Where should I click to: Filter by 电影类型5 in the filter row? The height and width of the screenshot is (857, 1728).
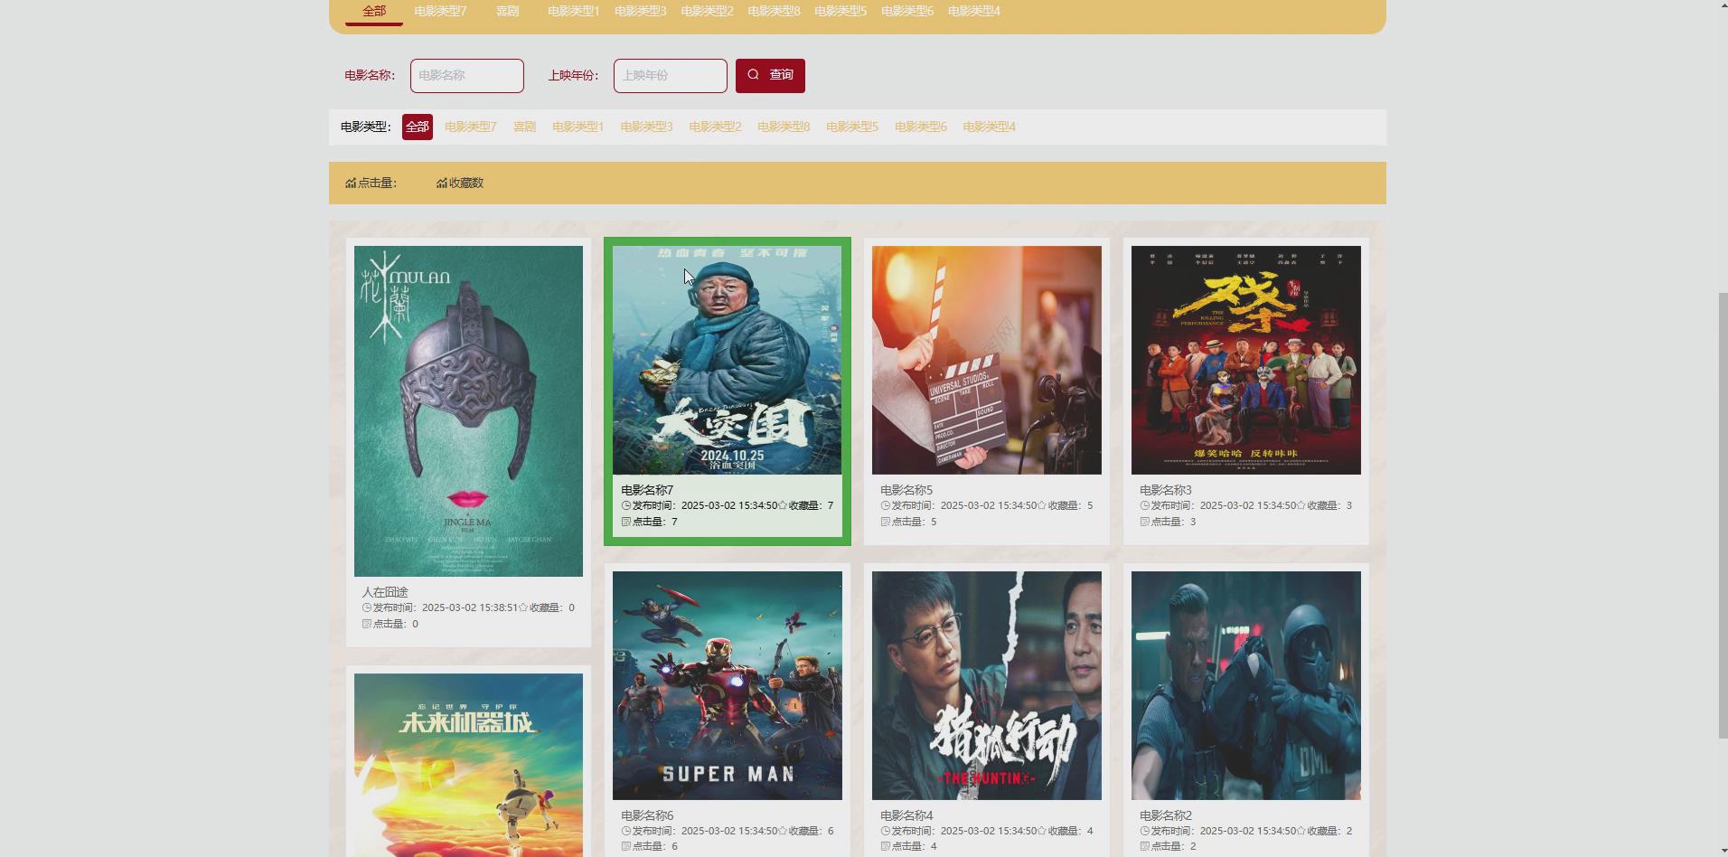pos(852,127)
